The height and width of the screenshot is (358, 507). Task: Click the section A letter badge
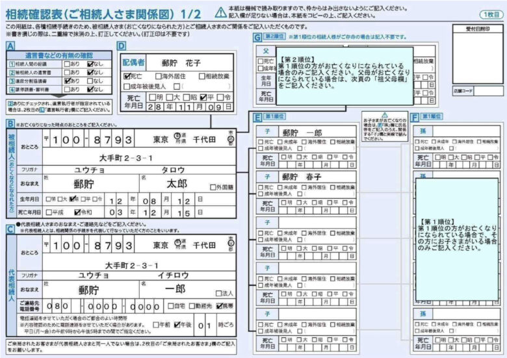click(10, 46)
